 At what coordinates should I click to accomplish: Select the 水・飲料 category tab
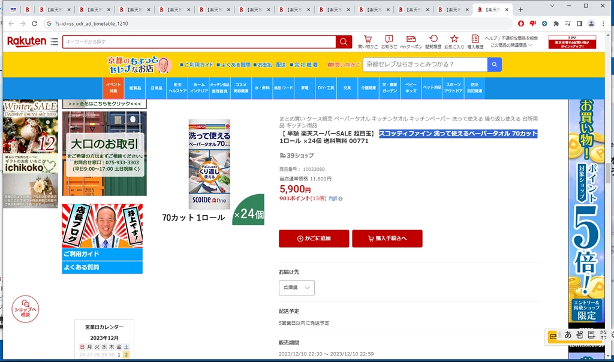click(262, 88)
